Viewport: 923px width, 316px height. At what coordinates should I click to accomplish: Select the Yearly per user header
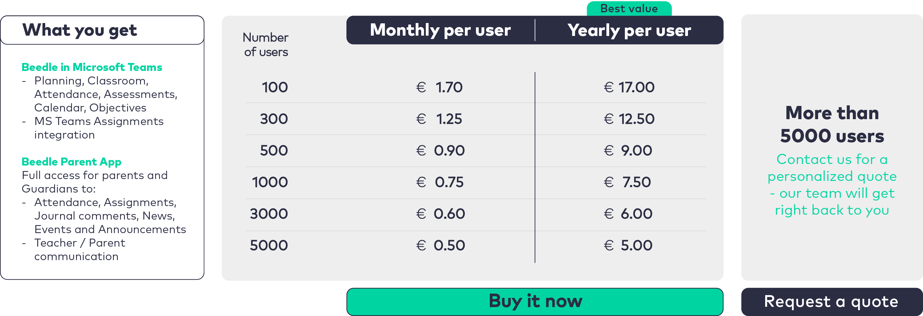[x=629, y=30]
